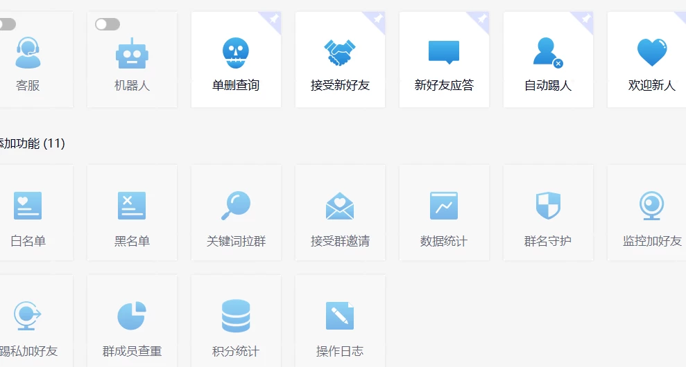Open the 单删查询 skull icon
The height and width of the screenshot is (367, 686).
(236, 53)
